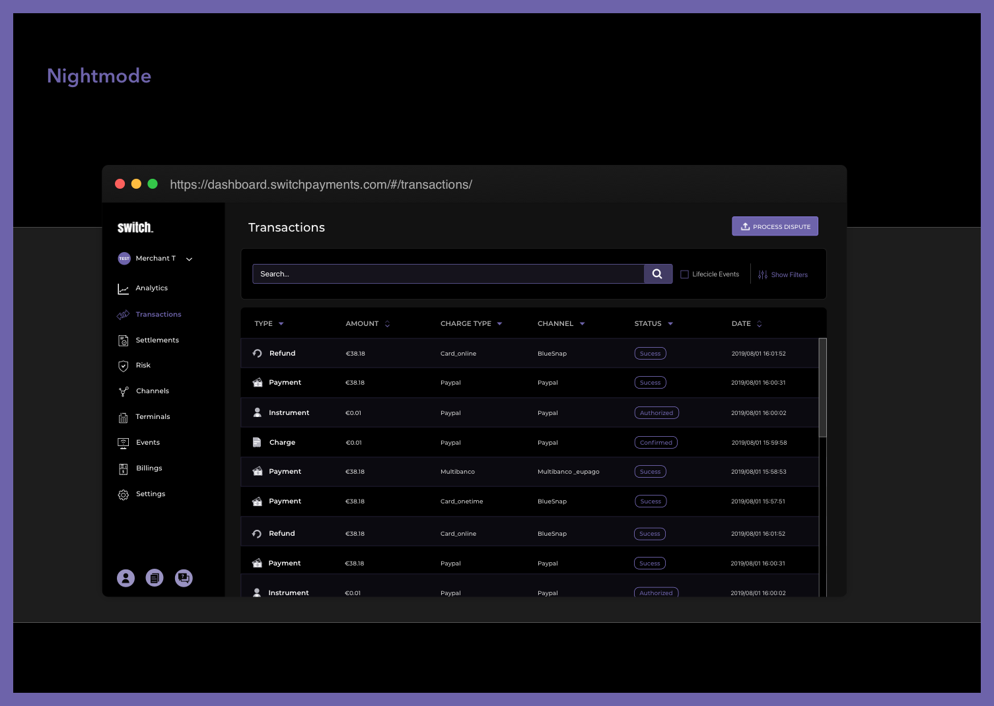This screenshot has height=706, width=994.
Task: Click the 'Multibanco _eupago' channel cell
Action: click(x=569, y=472)
